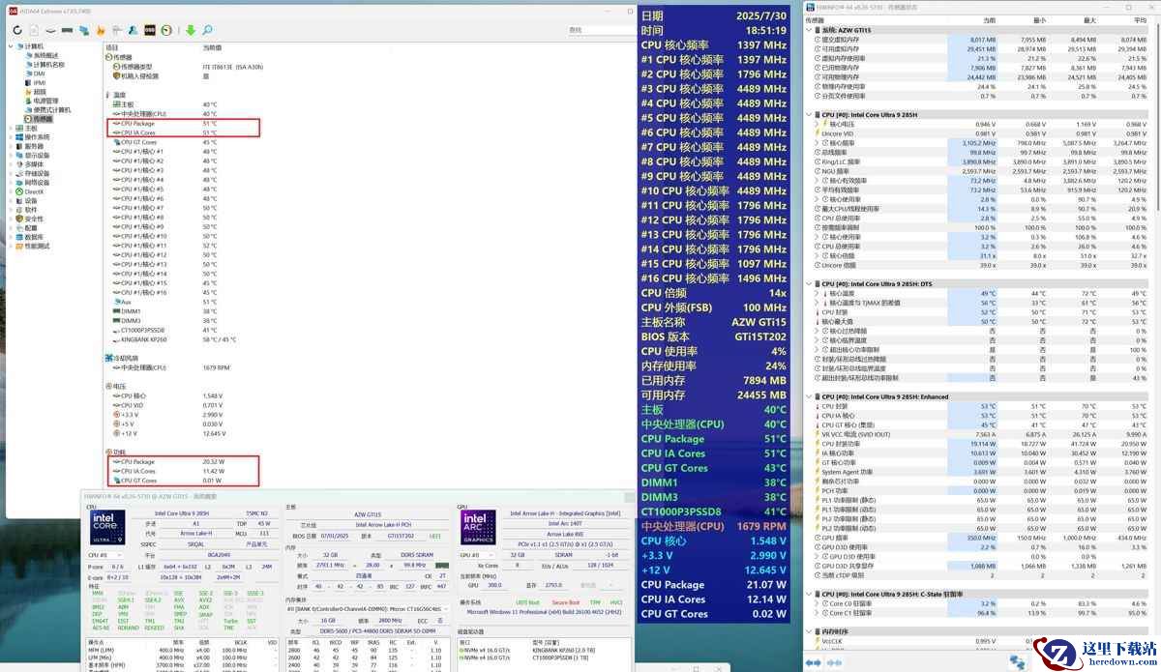This screenshot has height=672, width=1161.
Task: Click the flame stress test icon in AIDA64 toolbar
Action: 101,30
